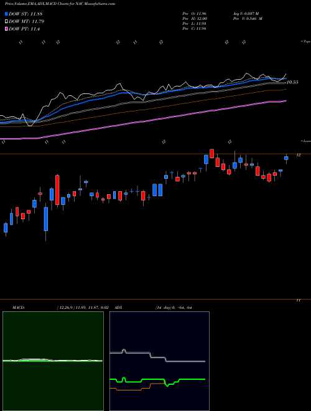Screen dimensions: 311x411
Task: Click the 'MACD:' panel label
Action: 19,308
